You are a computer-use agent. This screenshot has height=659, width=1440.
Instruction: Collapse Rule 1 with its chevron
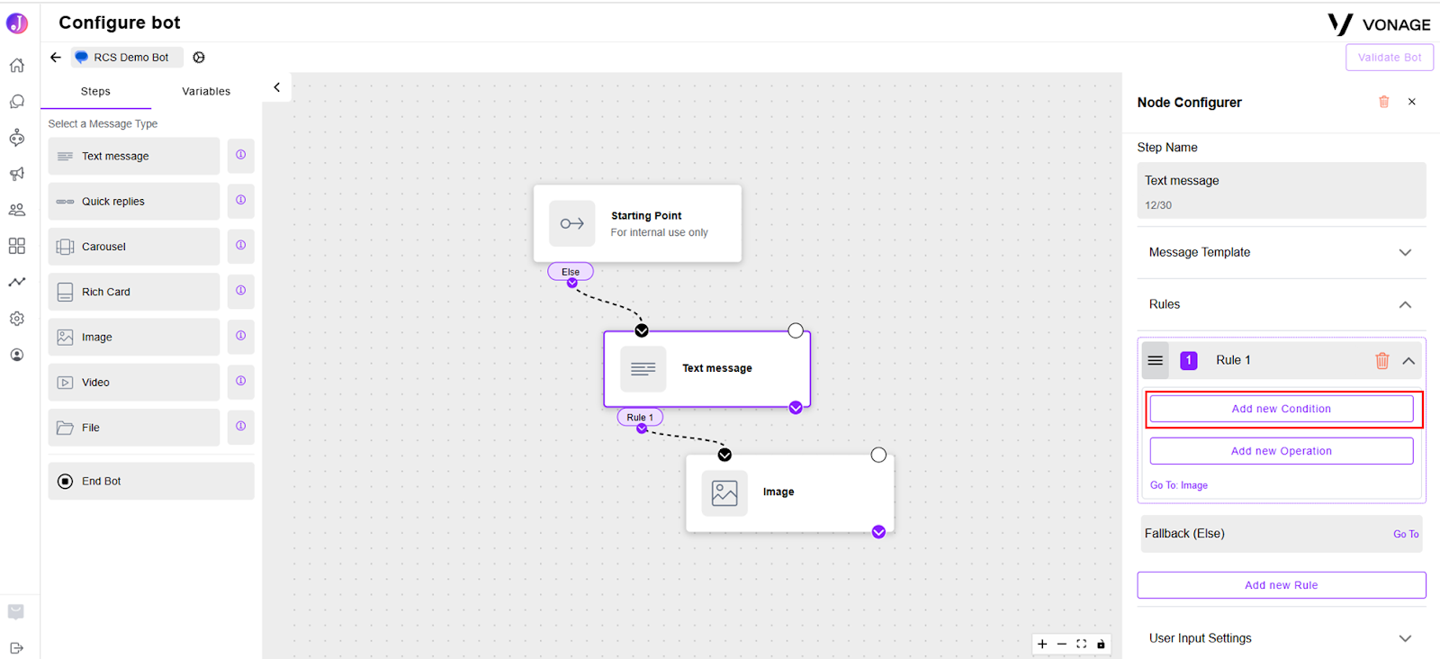click(x=1408, y=361)
